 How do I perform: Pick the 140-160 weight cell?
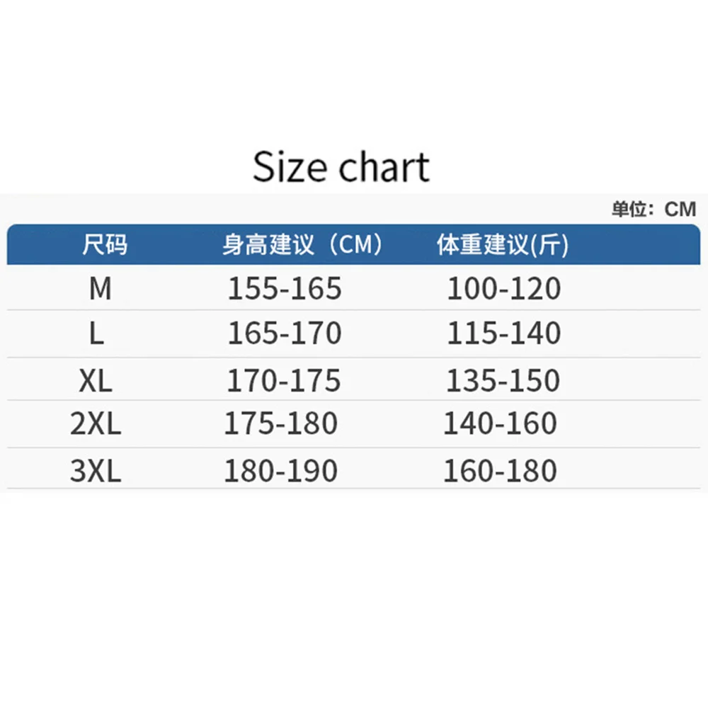[x=500, y=423]
